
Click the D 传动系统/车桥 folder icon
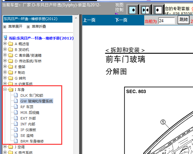[x=11, y=61]
